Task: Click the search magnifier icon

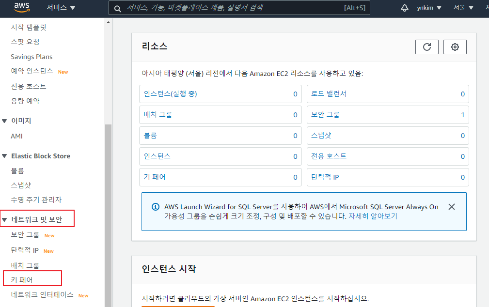Action: [118, 8]
